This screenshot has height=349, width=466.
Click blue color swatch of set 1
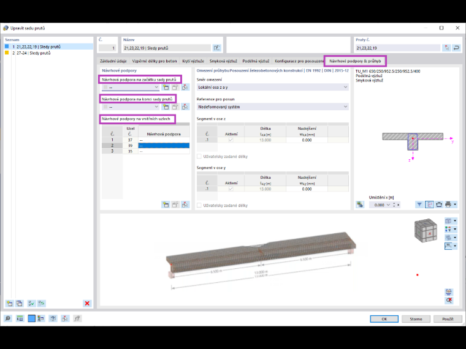(7, 47)
